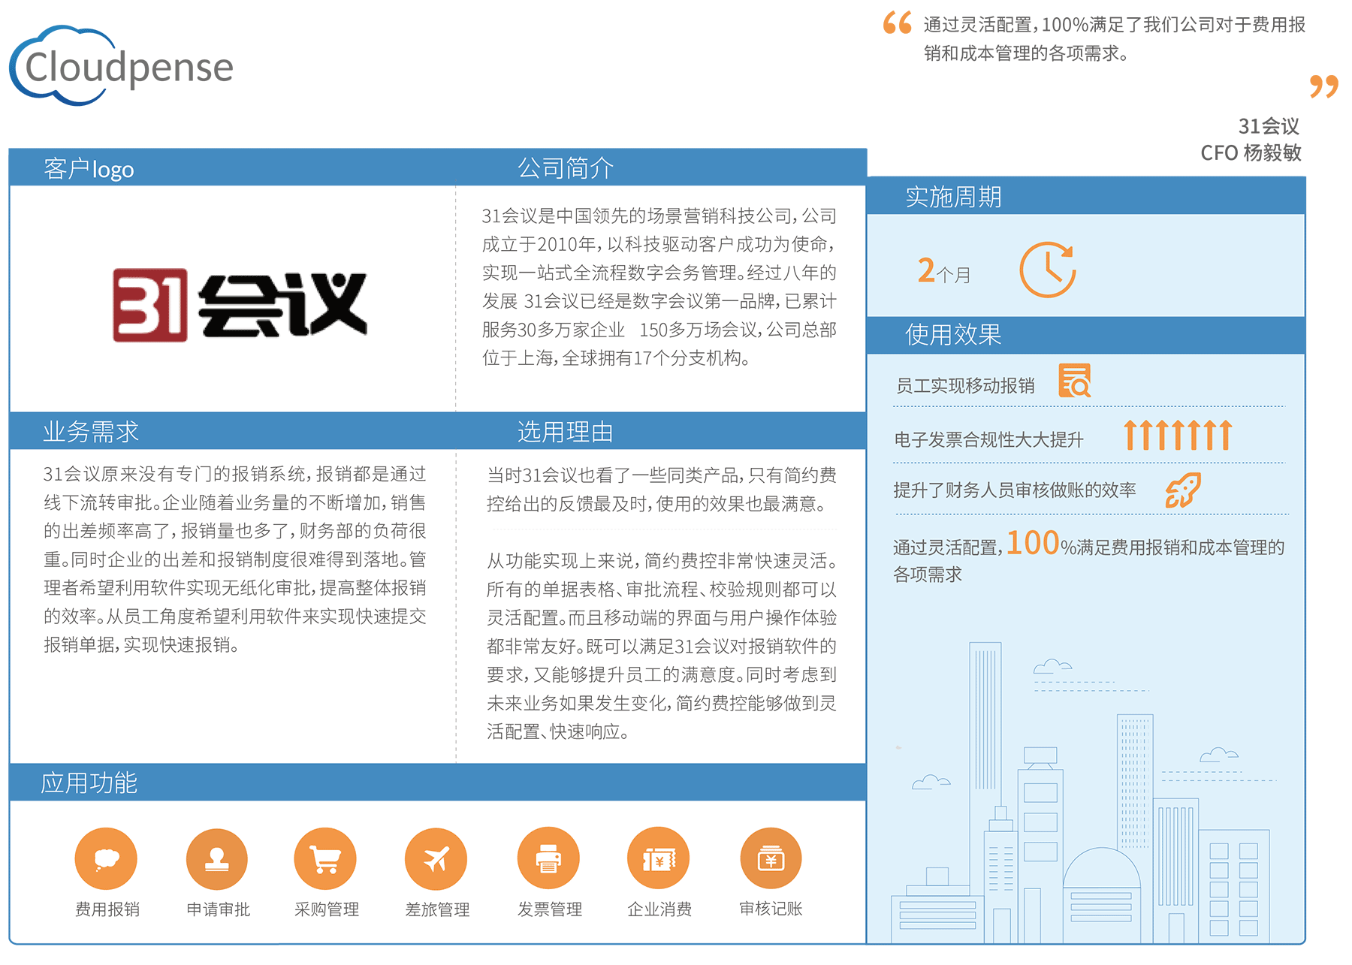Click the orange clock icon

tap(1048, 270)
